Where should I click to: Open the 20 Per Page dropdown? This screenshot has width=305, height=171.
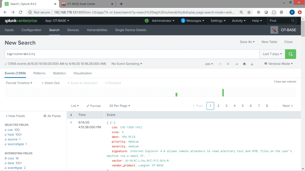point(120,106)
